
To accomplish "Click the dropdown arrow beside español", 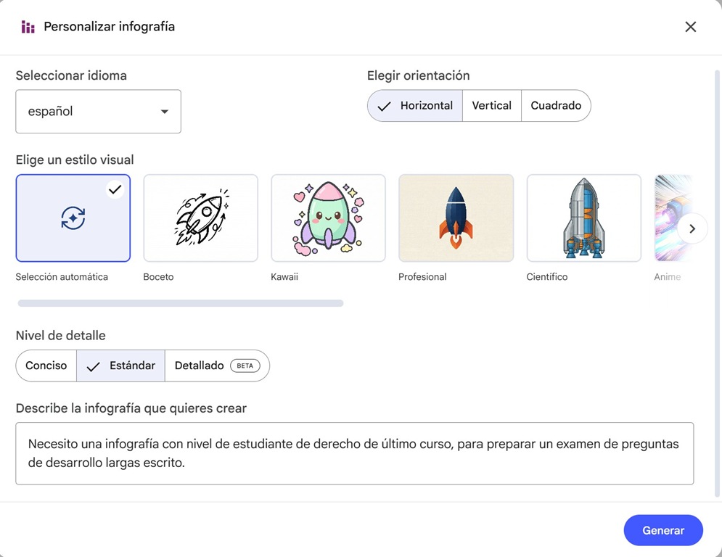I will point(165,112).
